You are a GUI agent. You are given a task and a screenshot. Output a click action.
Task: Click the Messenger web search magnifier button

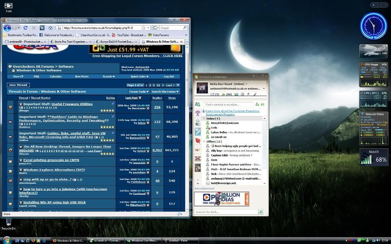point(261,212)
